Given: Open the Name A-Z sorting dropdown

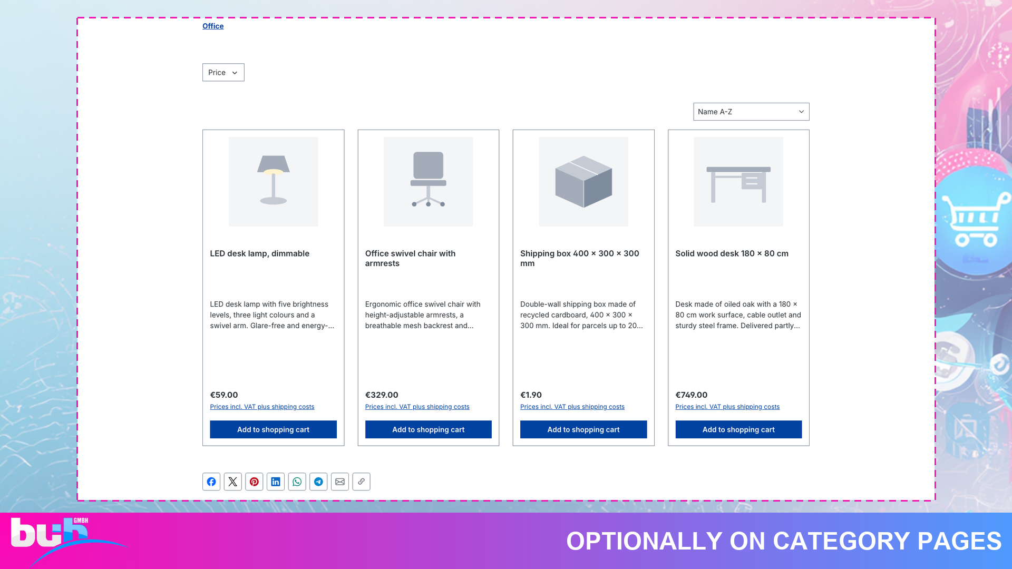Looking at the screenshot, I should pos(751,112).
